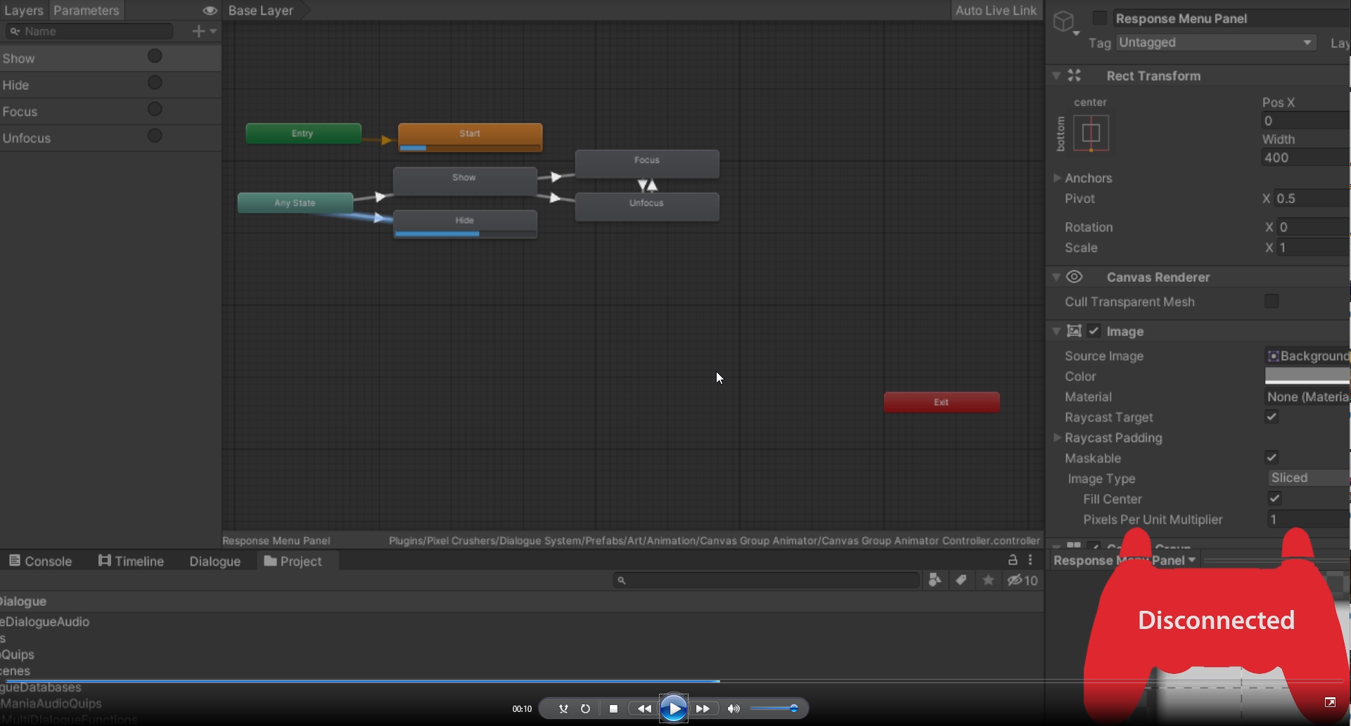
Task: Trigger the Hide parameter
Action: coord(155,83)
